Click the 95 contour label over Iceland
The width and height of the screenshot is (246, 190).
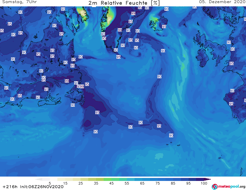[x=164, y=27]
